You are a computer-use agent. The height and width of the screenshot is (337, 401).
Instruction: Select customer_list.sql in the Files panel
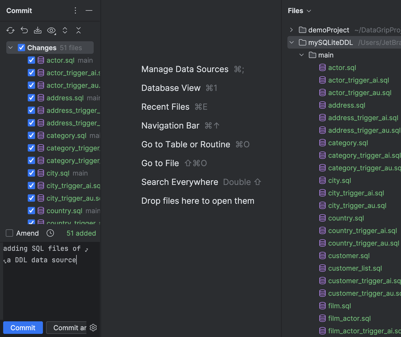coord(355,268)
